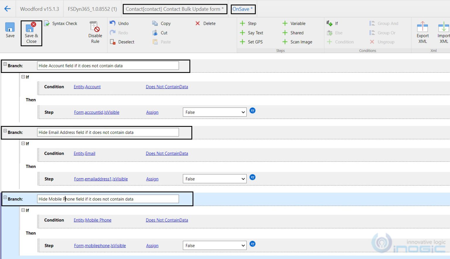Add an If condition from the Conditions group
The image size is (450, 259).
[x=333, y=23]
